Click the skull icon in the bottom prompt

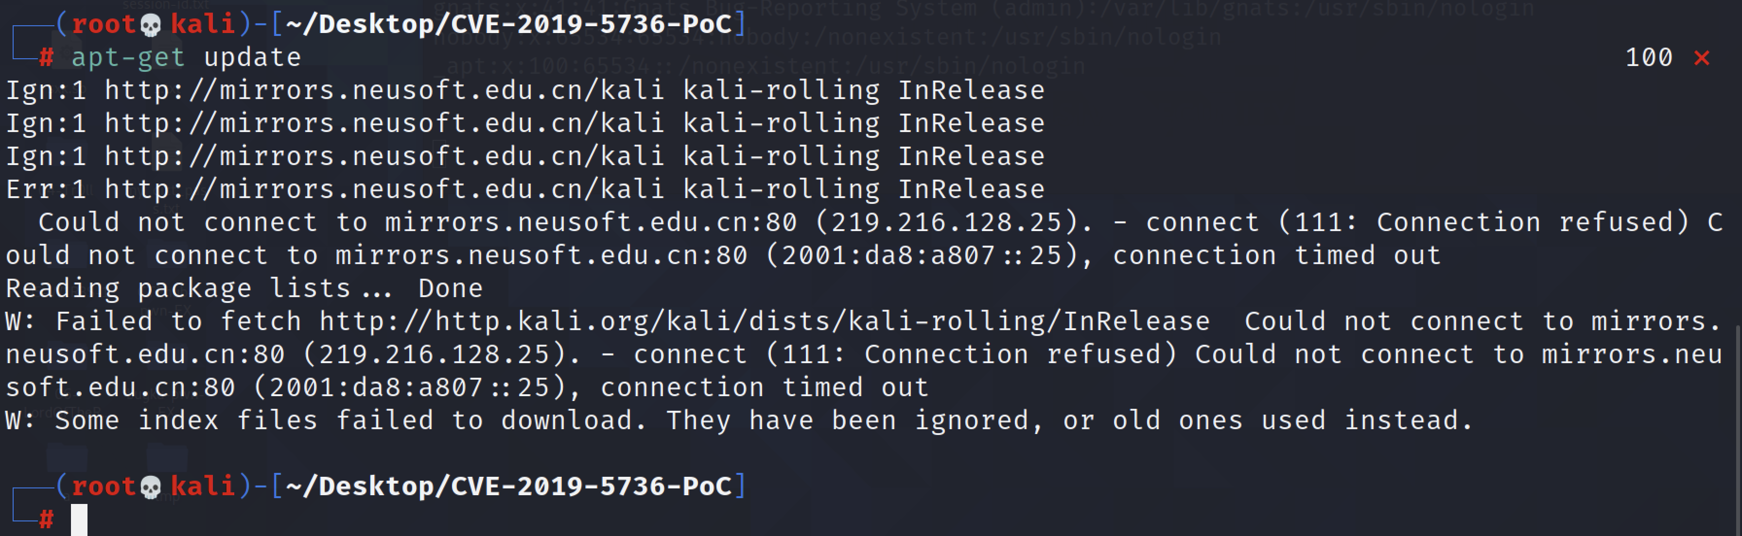tap(150, 487)
